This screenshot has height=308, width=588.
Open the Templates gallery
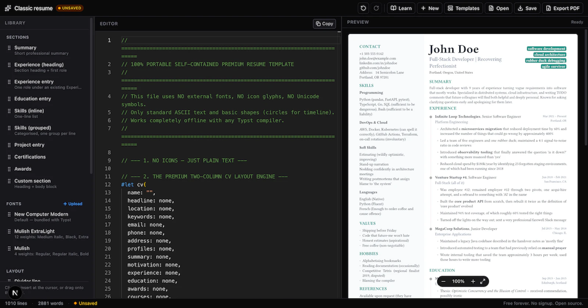tap(463, 8)
